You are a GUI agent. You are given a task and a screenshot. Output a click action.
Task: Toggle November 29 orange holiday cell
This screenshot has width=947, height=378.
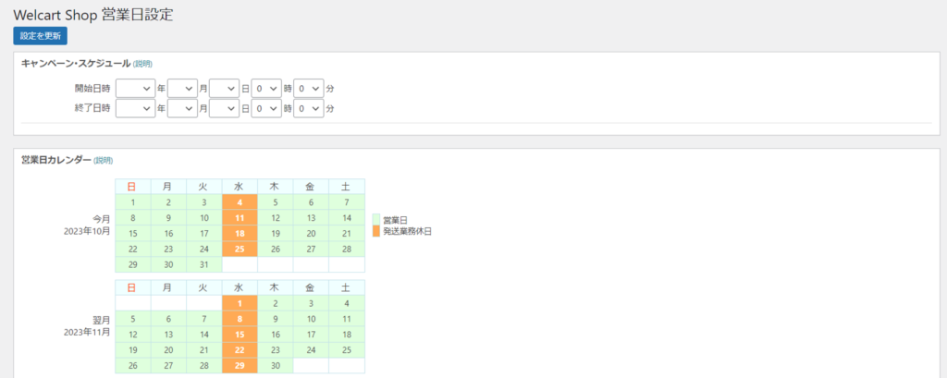pos(240,366)
